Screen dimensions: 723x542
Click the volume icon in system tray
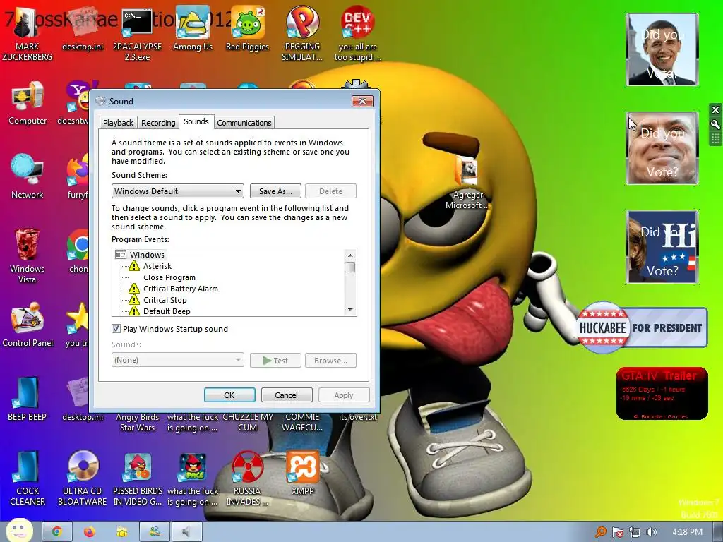tap(651, 532)
